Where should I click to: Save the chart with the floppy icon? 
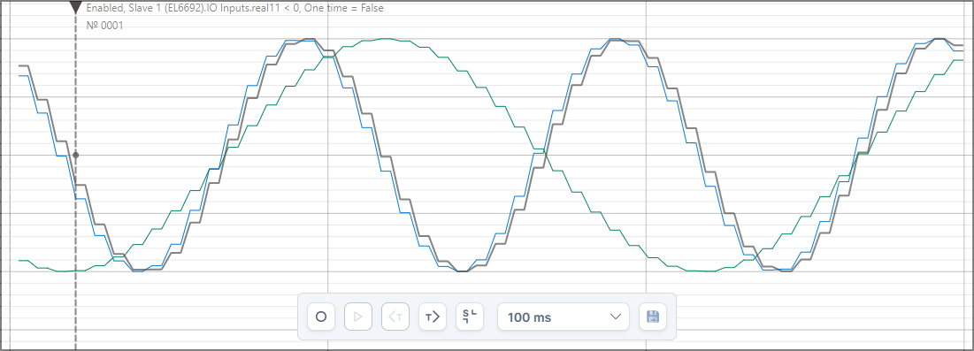click(x=652, y=317)
